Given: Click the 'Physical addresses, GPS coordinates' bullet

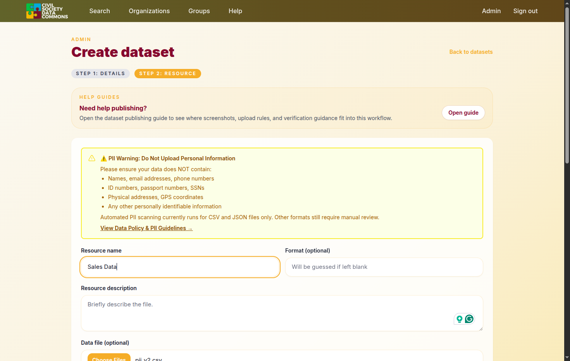Looking at the screenshot, I should click(156, 197).
